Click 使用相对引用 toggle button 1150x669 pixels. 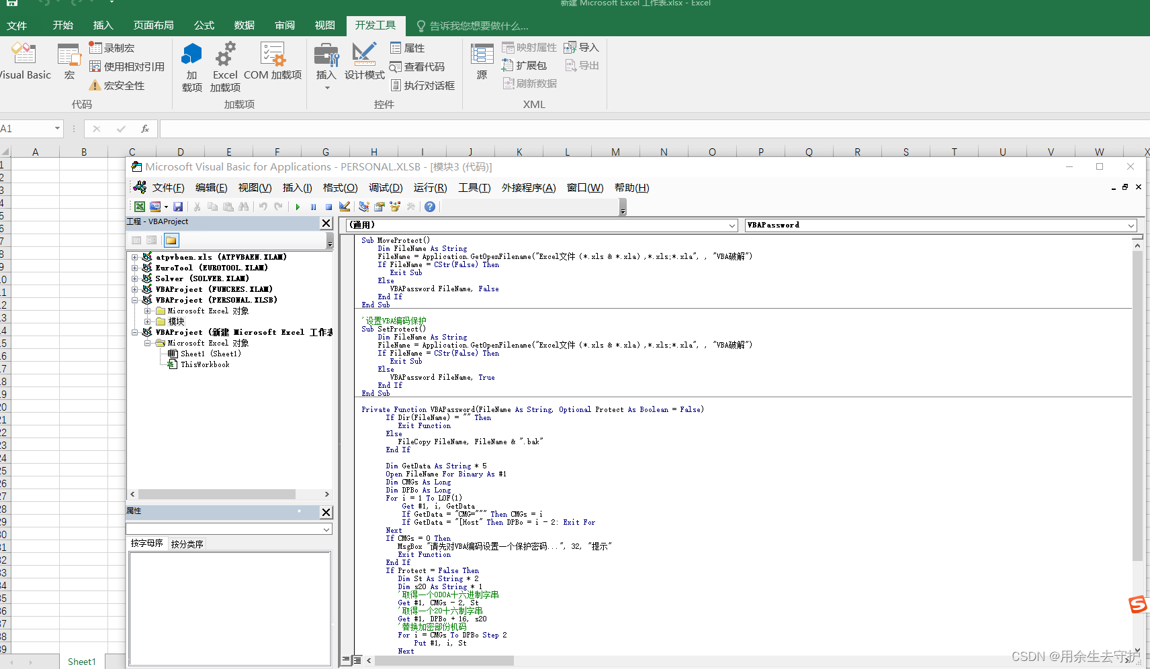[127, 66]
